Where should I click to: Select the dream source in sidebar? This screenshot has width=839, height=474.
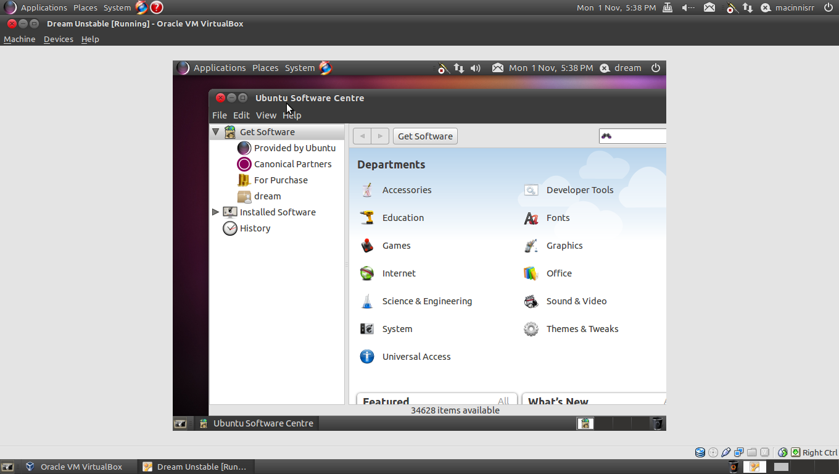tap(259, 196)
